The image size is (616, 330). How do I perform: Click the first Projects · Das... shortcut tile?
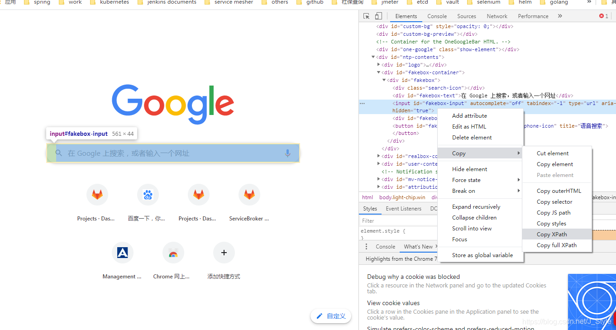(97, 195)
